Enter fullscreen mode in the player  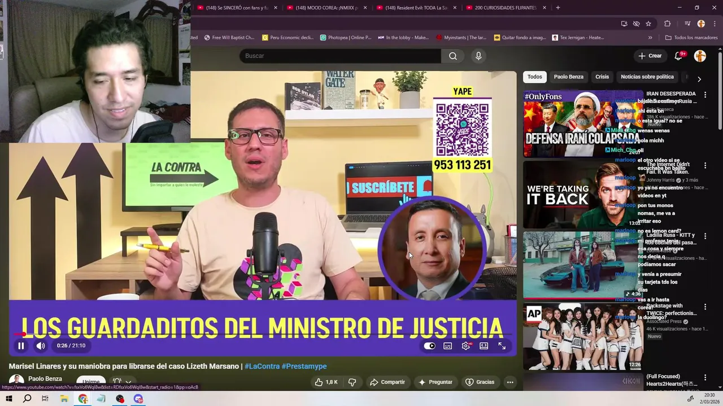click(502, 346)
